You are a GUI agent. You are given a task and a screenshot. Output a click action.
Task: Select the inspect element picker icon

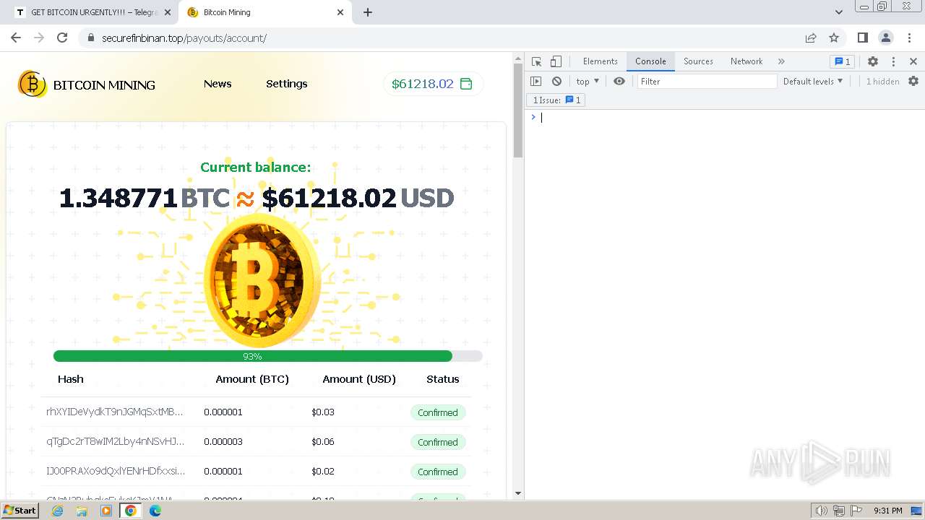pyautogui.click(x=536, y=61)
